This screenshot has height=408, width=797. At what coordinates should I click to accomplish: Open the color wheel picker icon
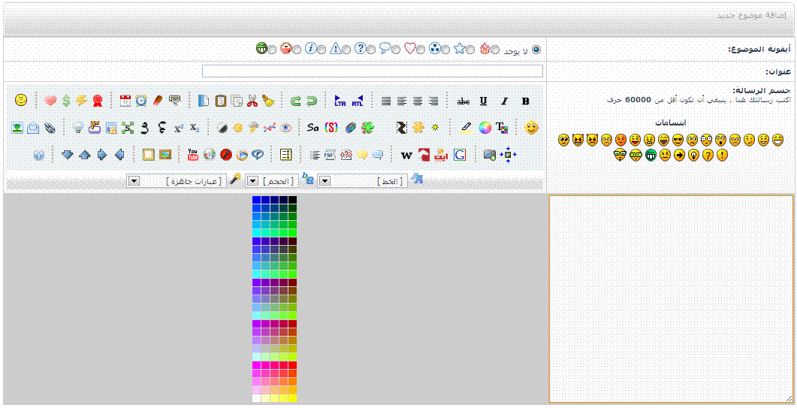click(x=485, y=128)
